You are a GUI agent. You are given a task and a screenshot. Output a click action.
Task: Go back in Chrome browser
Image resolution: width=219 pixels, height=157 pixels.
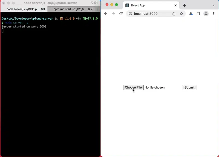click(x=106, y=14)
